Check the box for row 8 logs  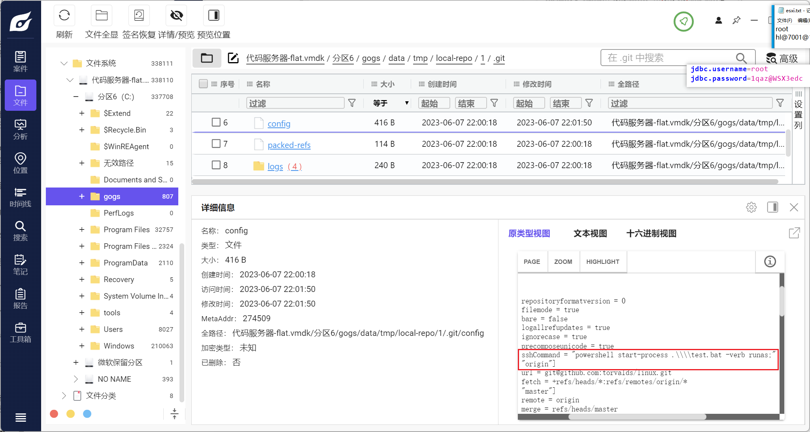tap(216, 165)
